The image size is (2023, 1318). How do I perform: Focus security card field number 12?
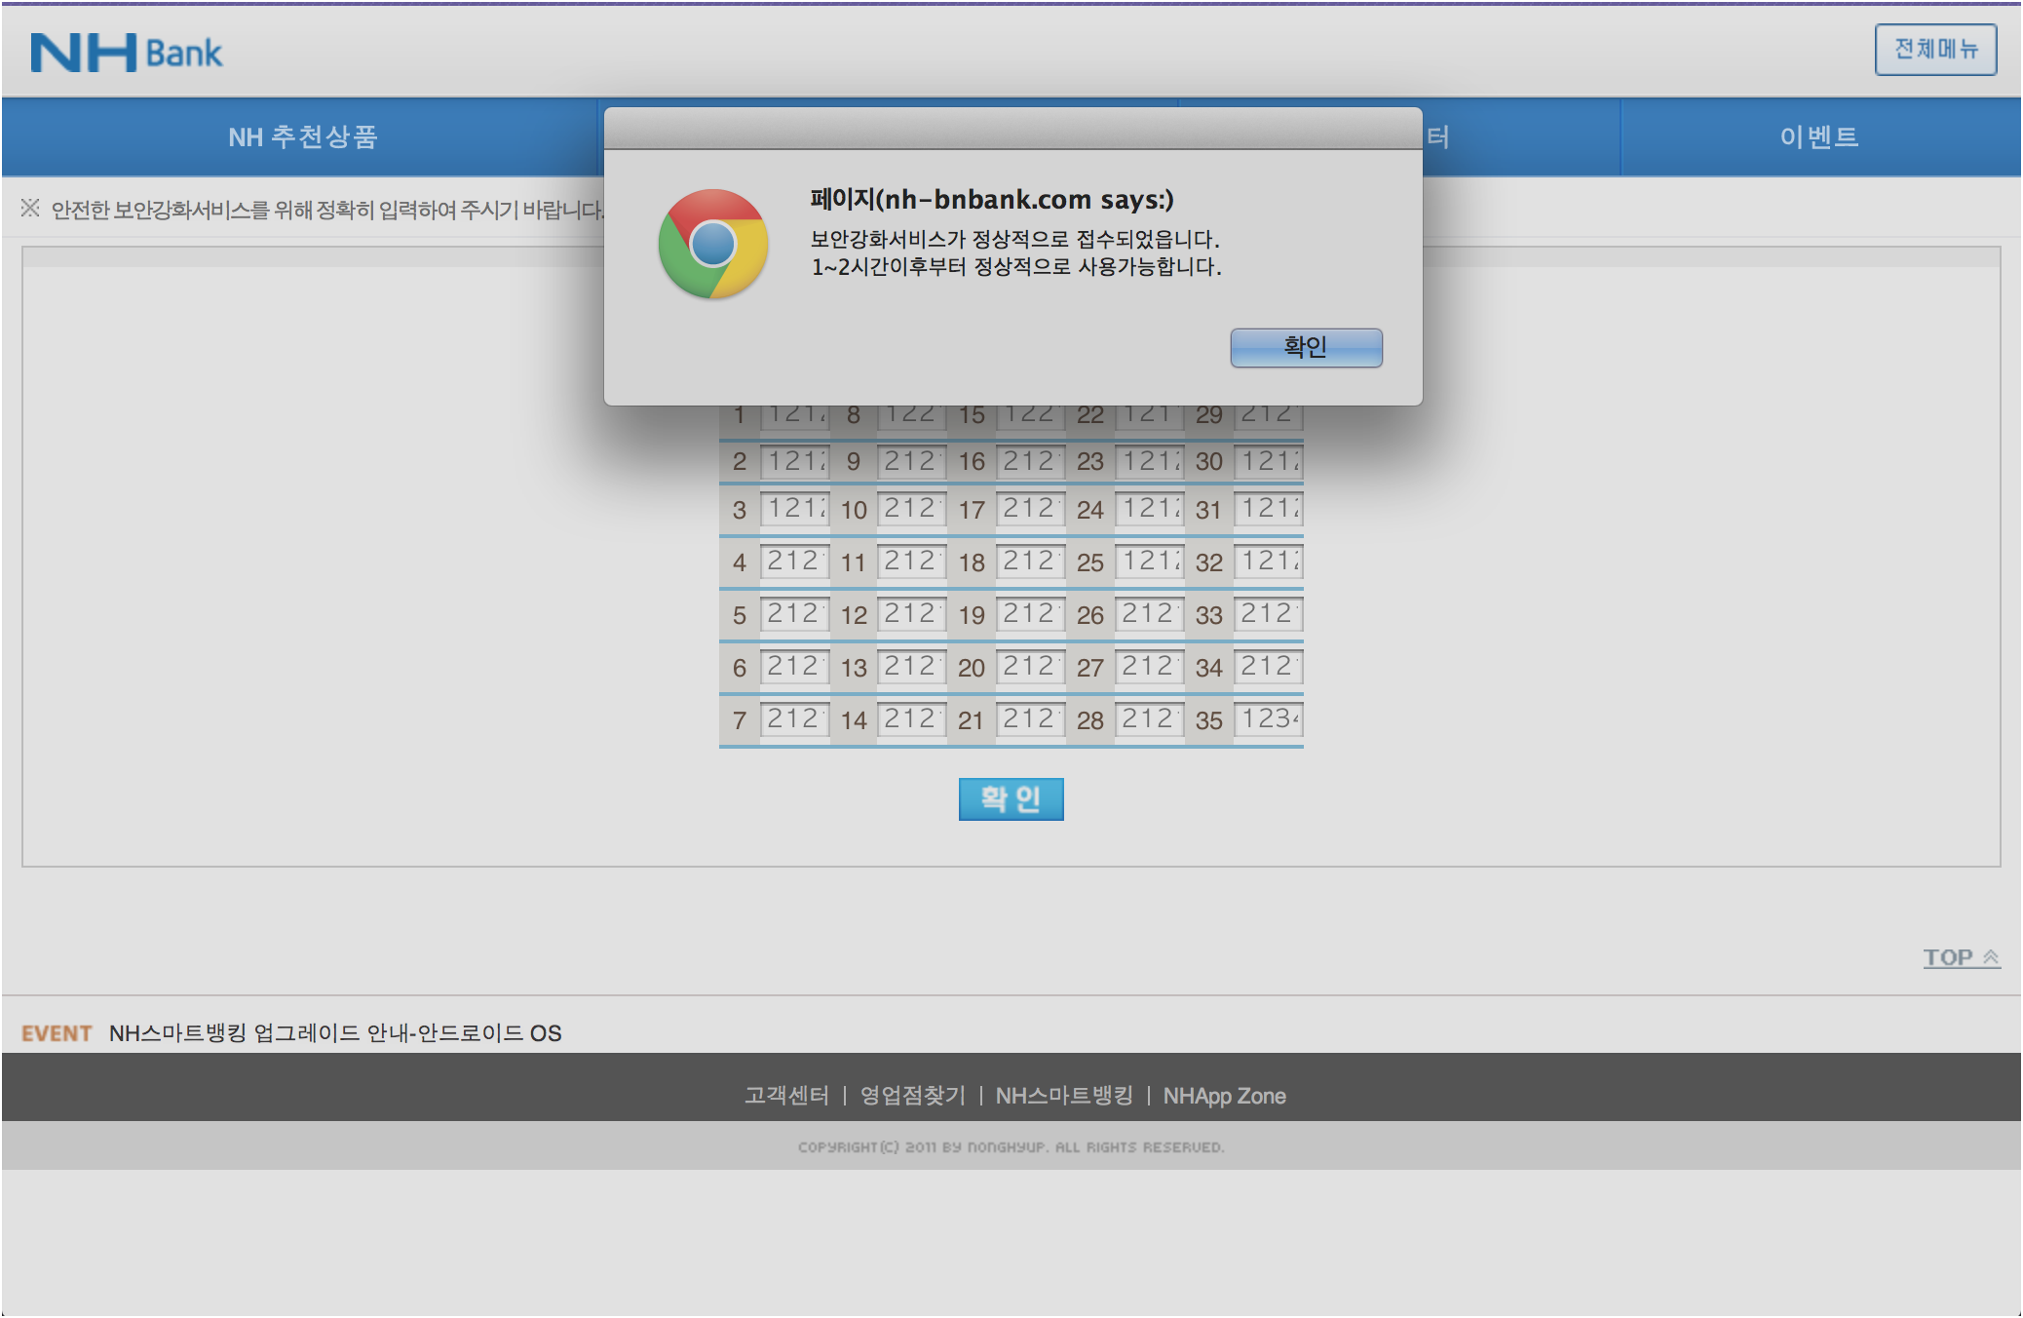[912, 614]
